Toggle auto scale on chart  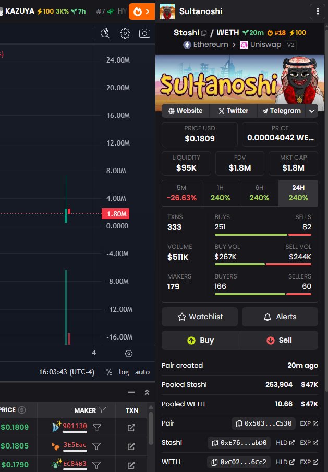(x=142, y=372)
